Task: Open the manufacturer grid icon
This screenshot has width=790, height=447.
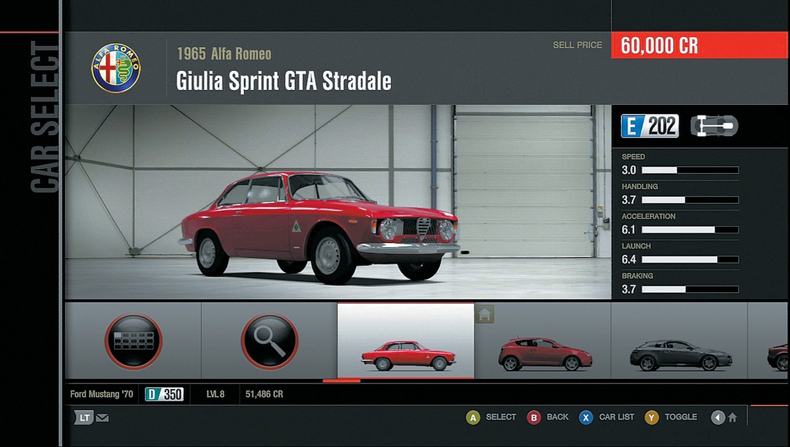Action: tap(133, 341)
